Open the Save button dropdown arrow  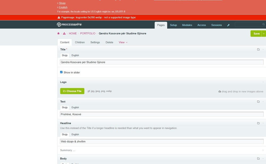coord(264,34)
